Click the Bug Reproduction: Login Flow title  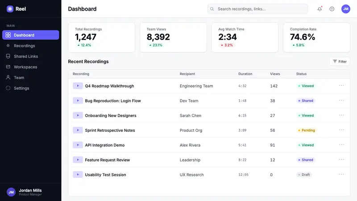click(113, 101)
